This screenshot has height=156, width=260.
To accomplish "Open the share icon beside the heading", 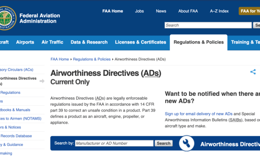I will pyautogui.click(x=253, y=72).
